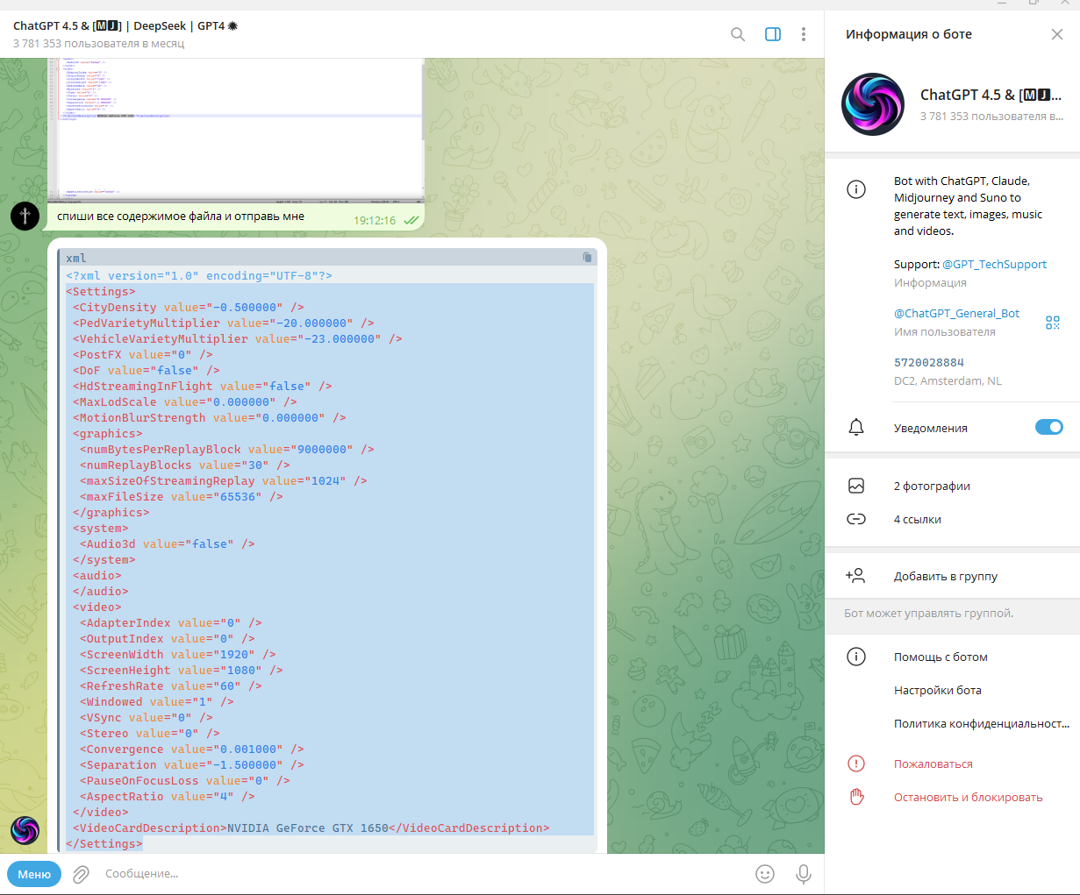Attach a file with the paperclip icon
Screen dimensions: 1080x895
pos(81,874)
